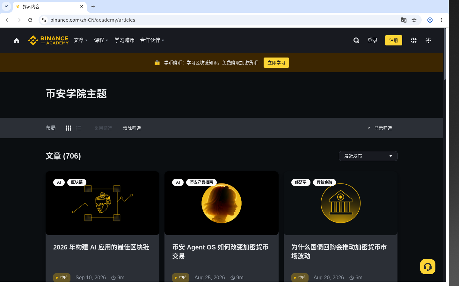Expand the 文章 menu

click(81, 40)
